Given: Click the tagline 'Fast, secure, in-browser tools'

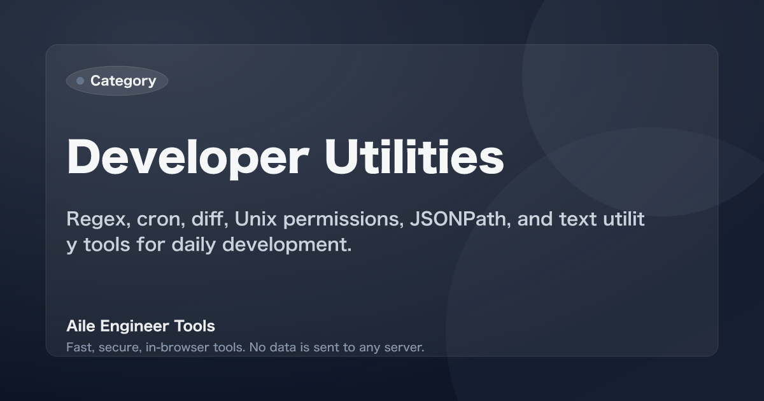Looking at the screenshot, I should [x=245, y=348].
